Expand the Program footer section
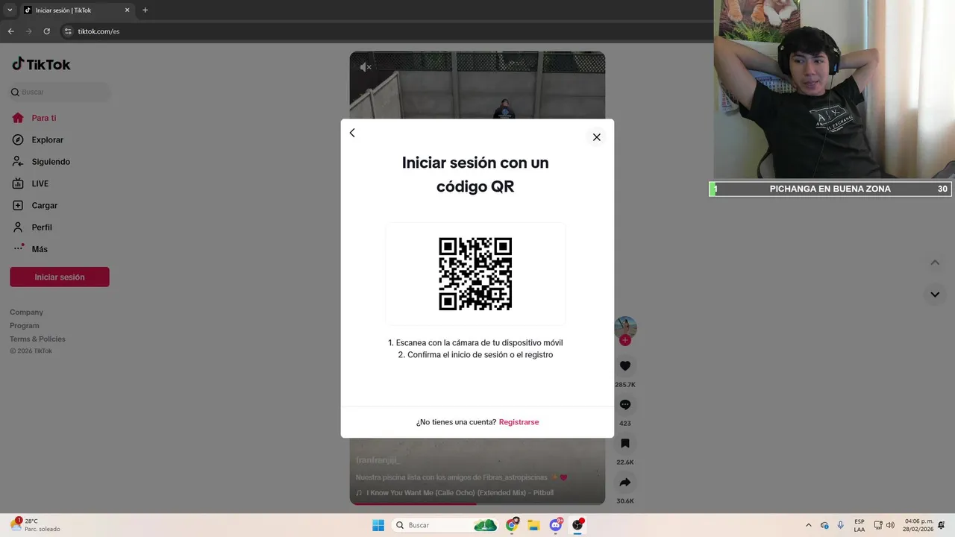The width and height of the screenshot is (955, 537). tap(25, 326)
